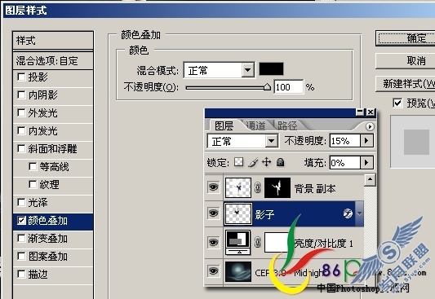Screen dimensions: 435x299
Task: Hide the CEP Midnight layer
Action: (213, 270)
